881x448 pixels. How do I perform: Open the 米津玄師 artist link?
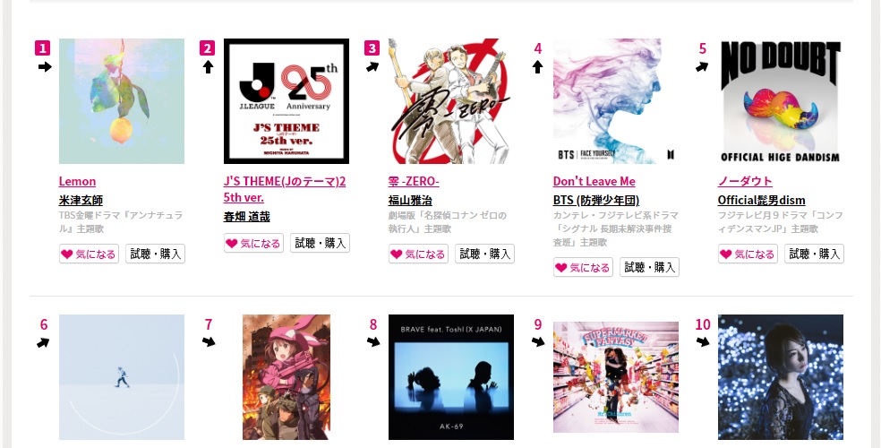click(81, 200)
